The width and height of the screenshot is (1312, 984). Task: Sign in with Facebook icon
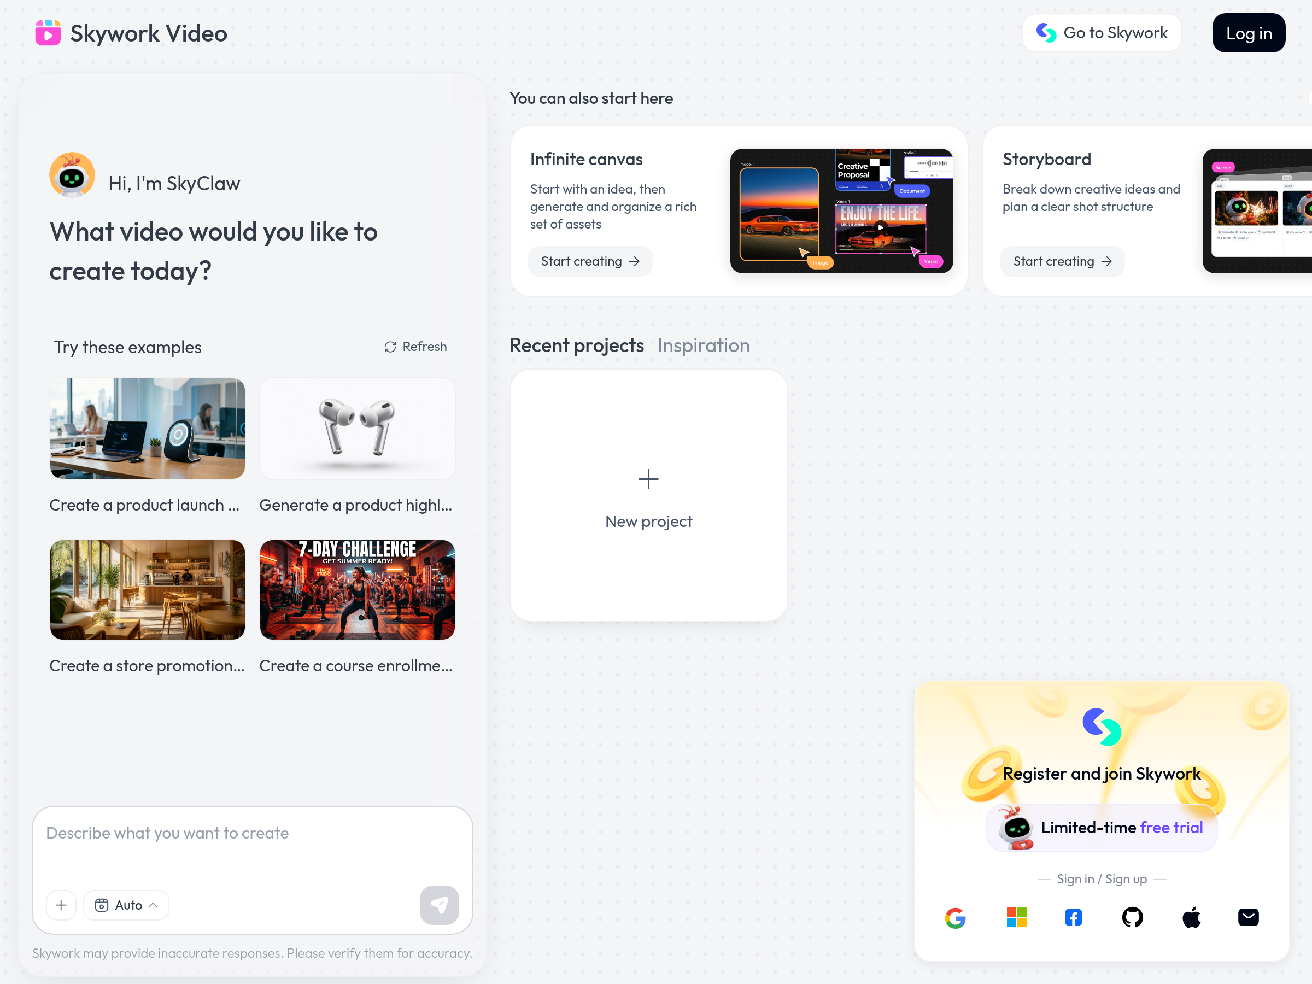coord(1074,917)
